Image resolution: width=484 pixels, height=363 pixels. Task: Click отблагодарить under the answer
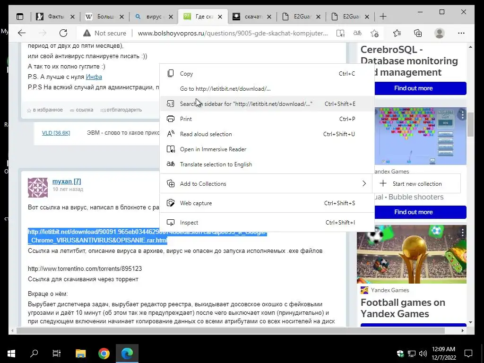click(121, 110)
